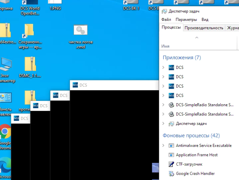
Task: Select the CTF-загрузчик row text
Action: point(189,164)
